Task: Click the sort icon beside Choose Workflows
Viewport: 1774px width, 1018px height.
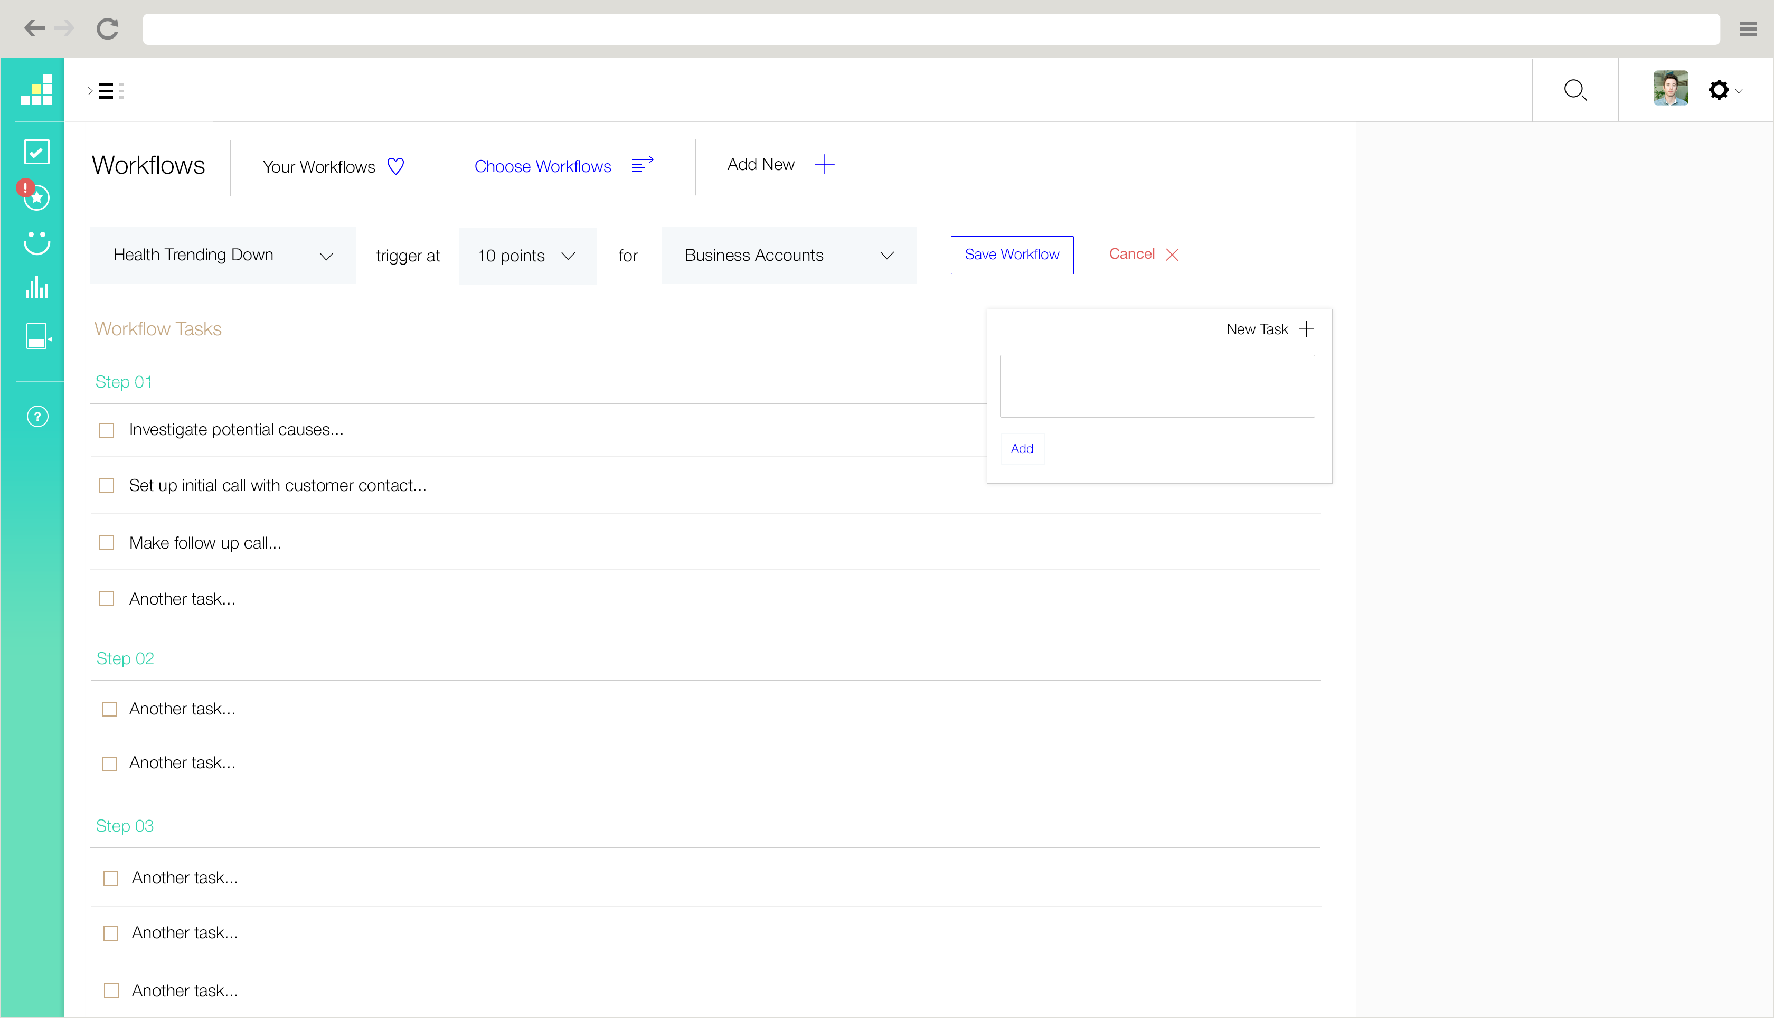Action: coord(643,164)
